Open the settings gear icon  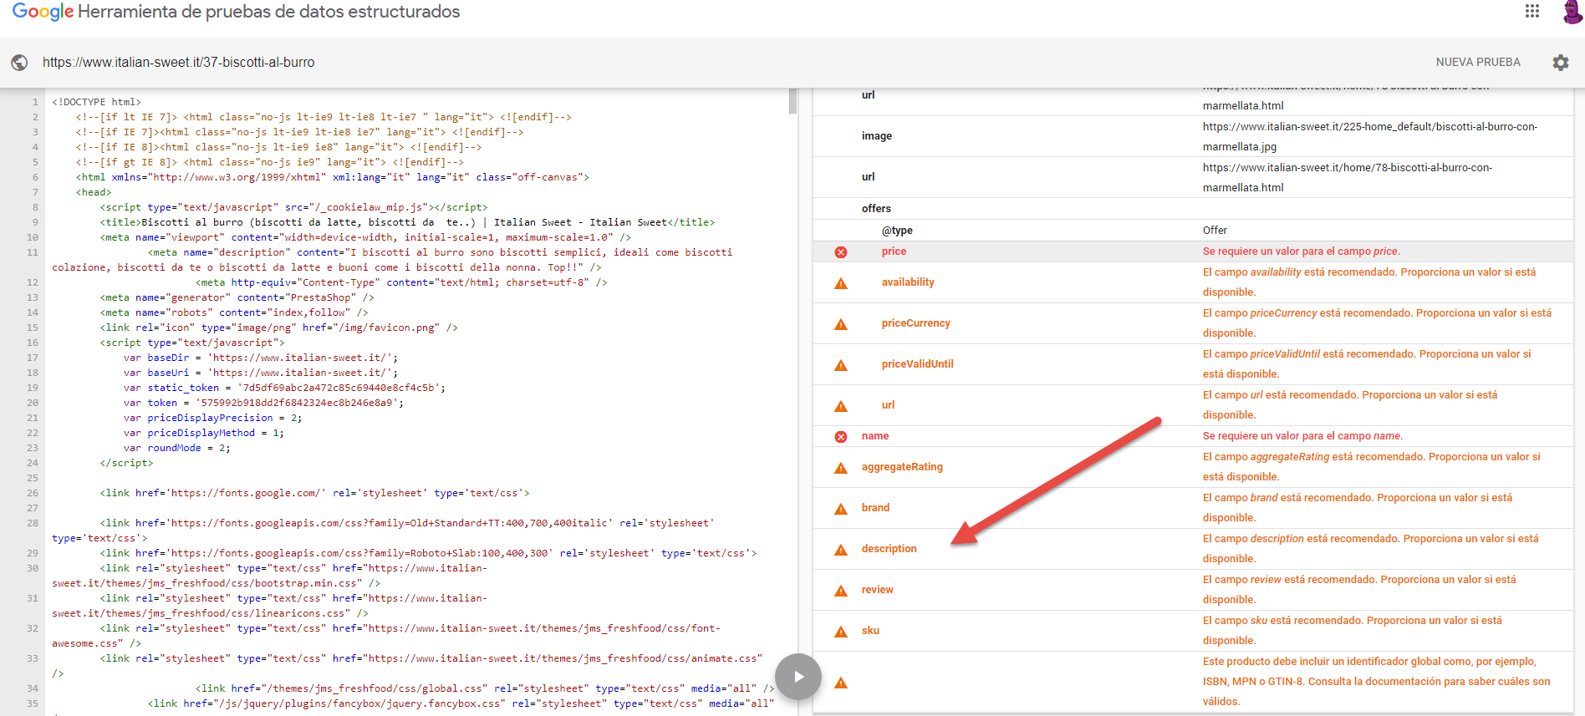point(1561,63)
